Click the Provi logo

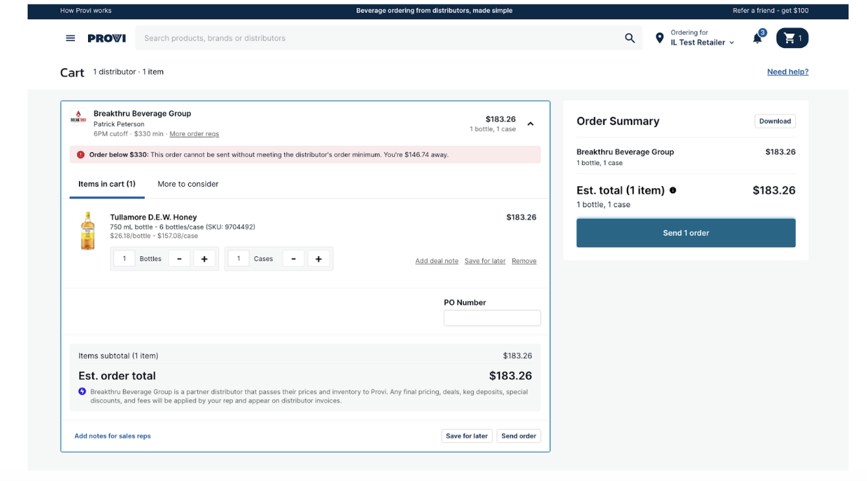[x=105, y=38]
